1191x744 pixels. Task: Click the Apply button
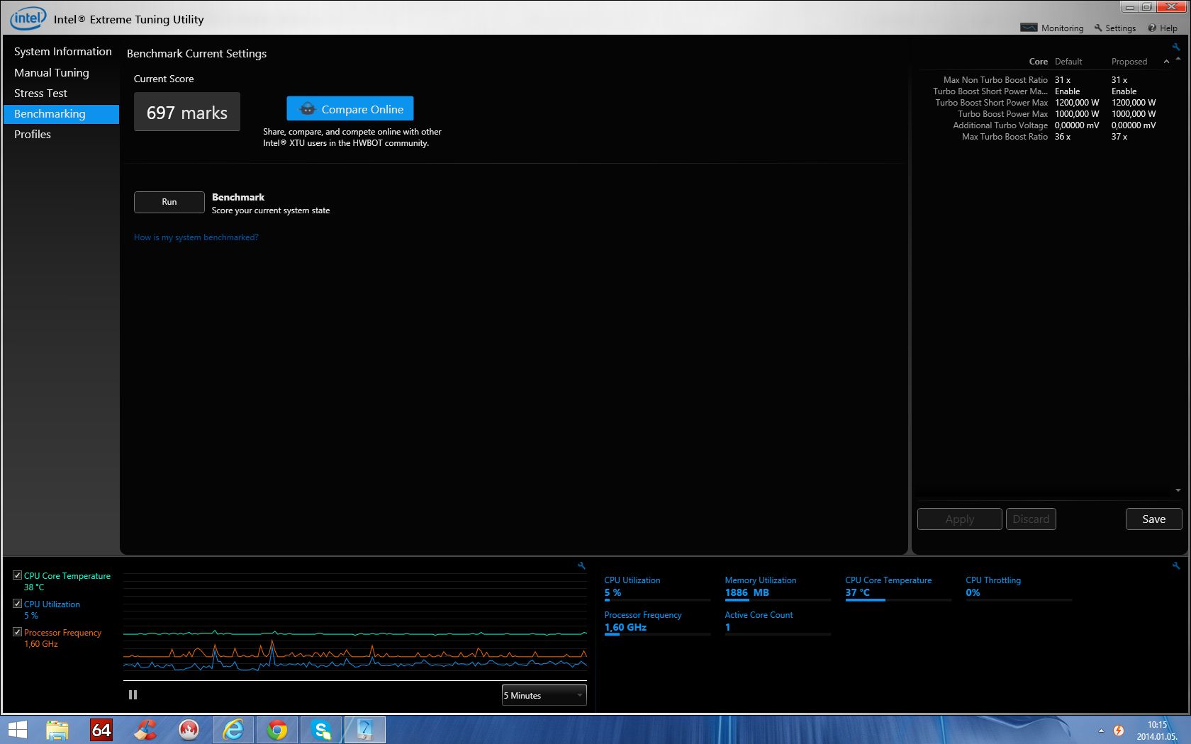click(960, 519)
